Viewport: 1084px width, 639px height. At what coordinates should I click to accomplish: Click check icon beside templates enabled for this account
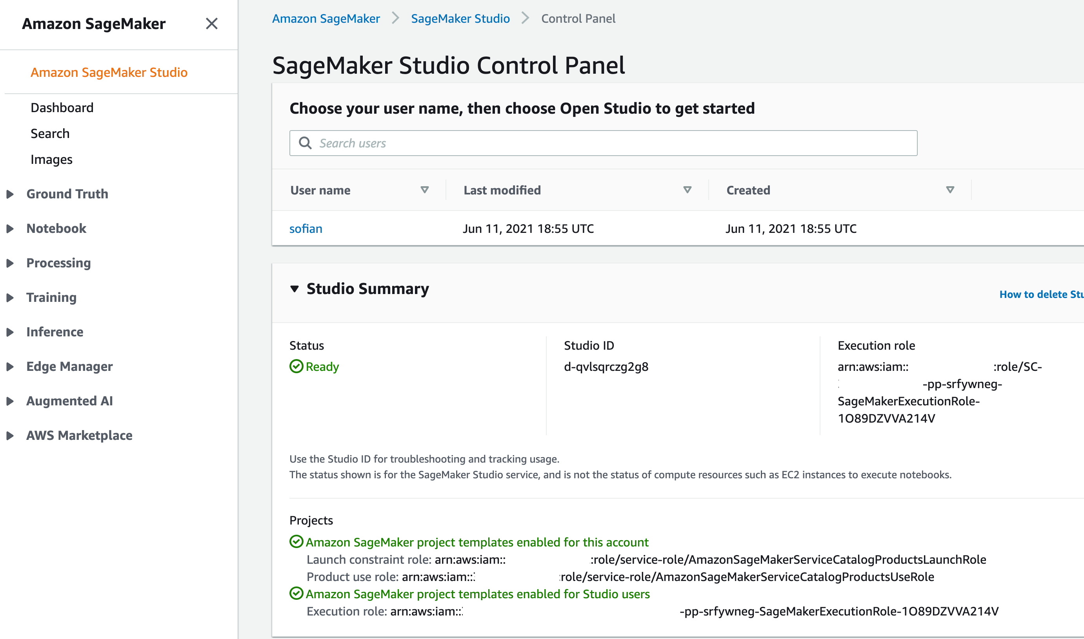(296, 542)
